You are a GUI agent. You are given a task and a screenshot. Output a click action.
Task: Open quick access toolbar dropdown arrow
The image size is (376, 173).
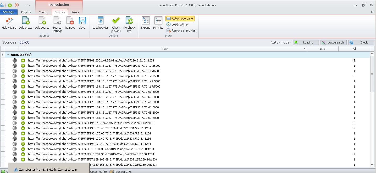pos(29,5)
